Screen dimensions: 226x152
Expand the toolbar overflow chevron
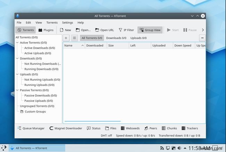click(x=203, y=30)
